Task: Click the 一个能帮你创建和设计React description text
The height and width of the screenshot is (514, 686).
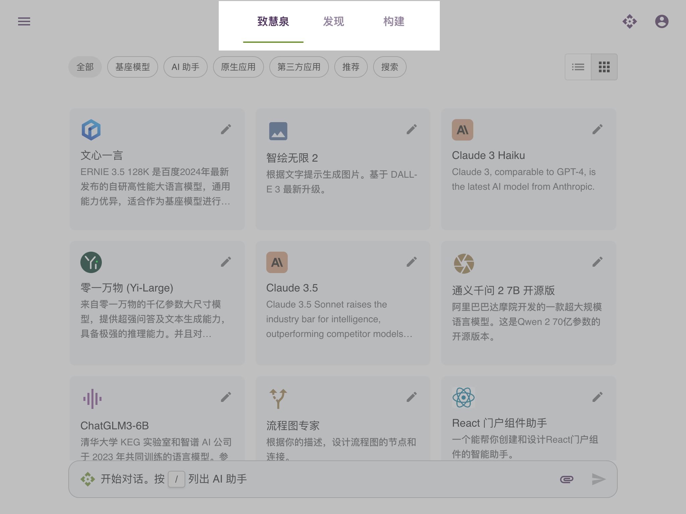Action: pos(525,447)
